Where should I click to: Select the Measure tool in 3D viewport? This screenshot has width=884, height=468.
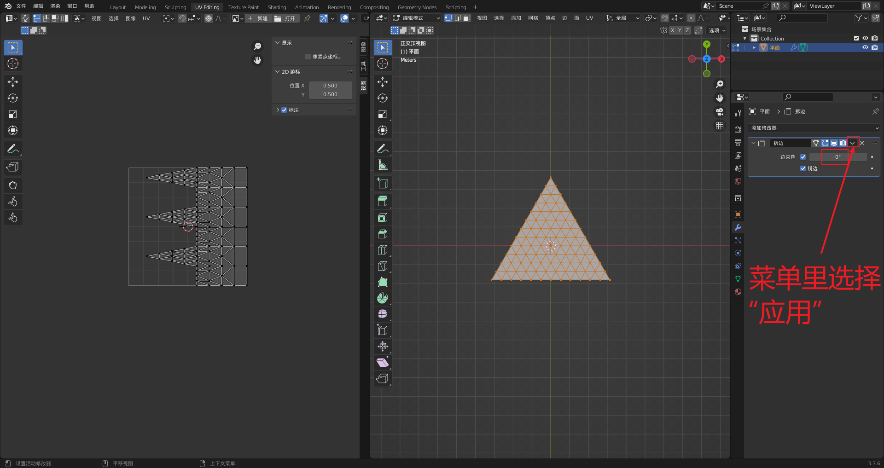coord(383,165)
